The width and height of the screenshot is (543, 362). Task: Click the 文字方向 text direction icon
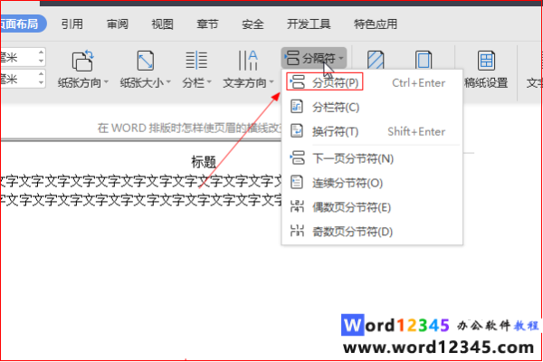tap(248, 61)
